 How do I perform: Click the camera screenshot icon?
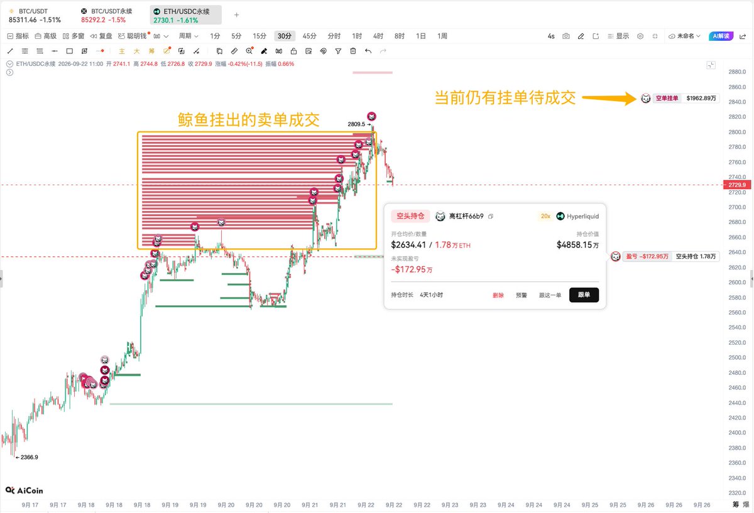(566, 36)
